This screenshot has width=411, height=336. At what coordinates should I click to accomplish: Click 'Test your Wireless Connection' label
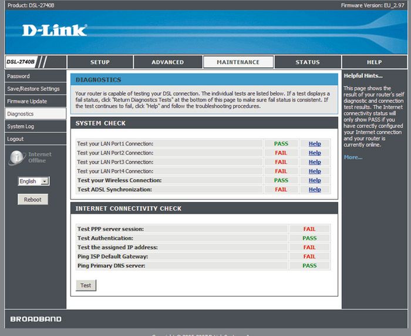click(120, 180)
